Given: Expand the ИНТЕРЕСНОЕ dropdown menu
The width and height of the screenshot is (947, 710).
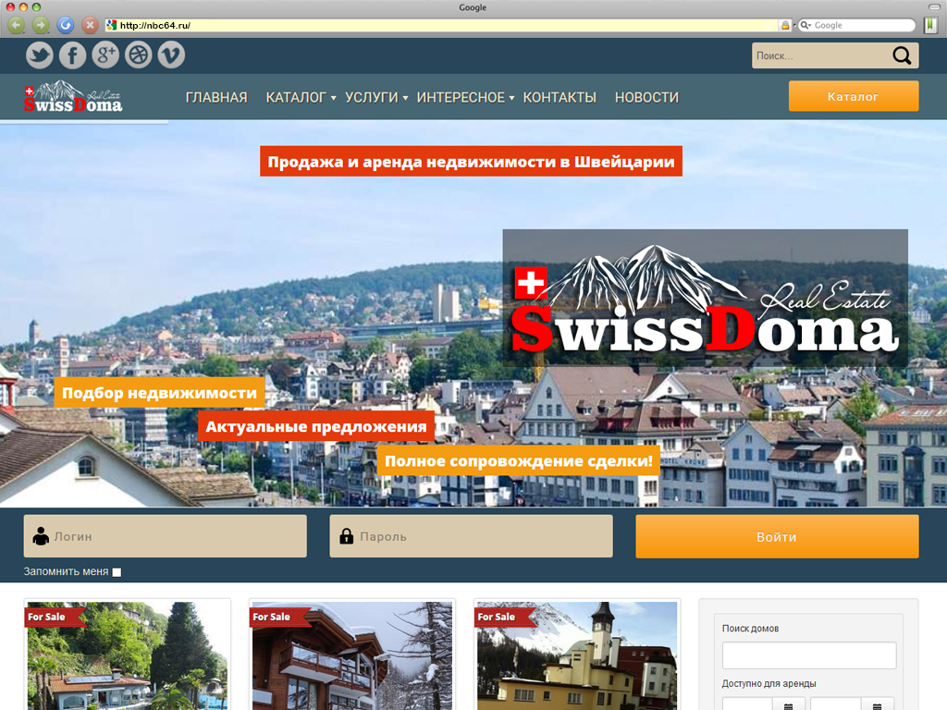Looking at the screenshot, I should coord(511,98).
